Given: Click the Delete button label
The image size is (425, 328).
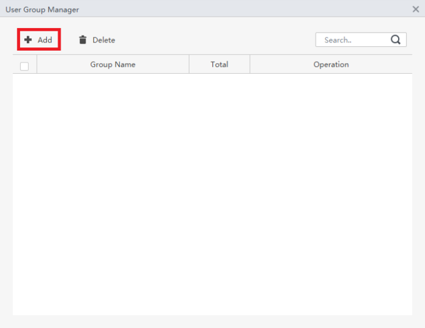Looking at the screenshot, I should 104,40.
